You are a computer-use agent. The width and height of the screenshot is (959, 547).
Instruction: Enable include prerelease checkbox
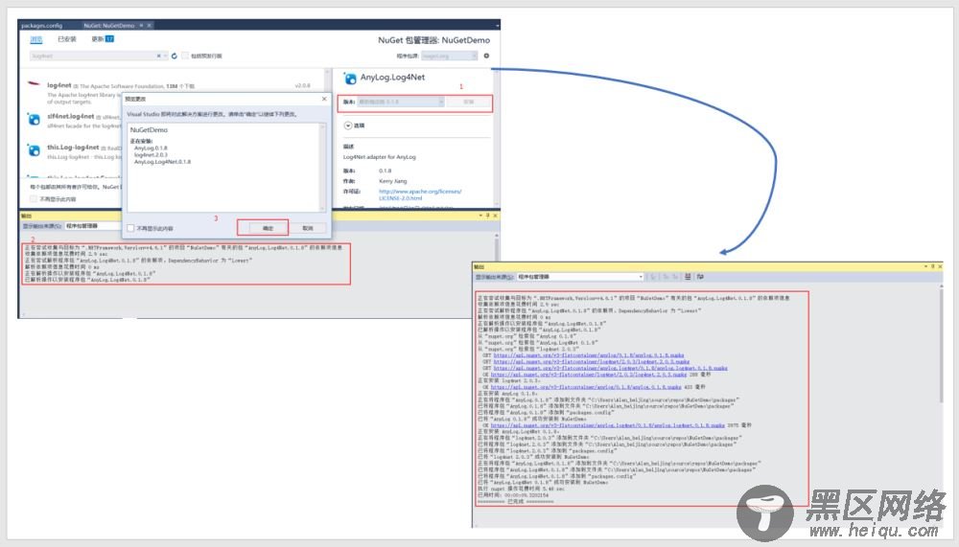pos(185,56)
